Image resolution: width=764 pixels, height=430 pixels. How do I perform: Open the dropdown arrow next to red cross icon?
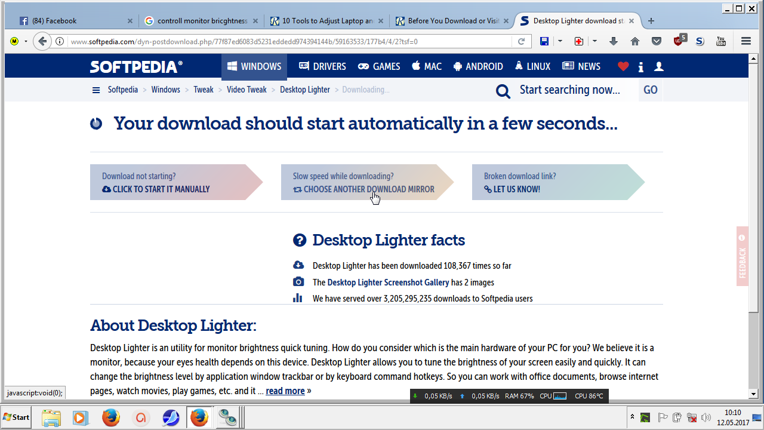[594, 41]
